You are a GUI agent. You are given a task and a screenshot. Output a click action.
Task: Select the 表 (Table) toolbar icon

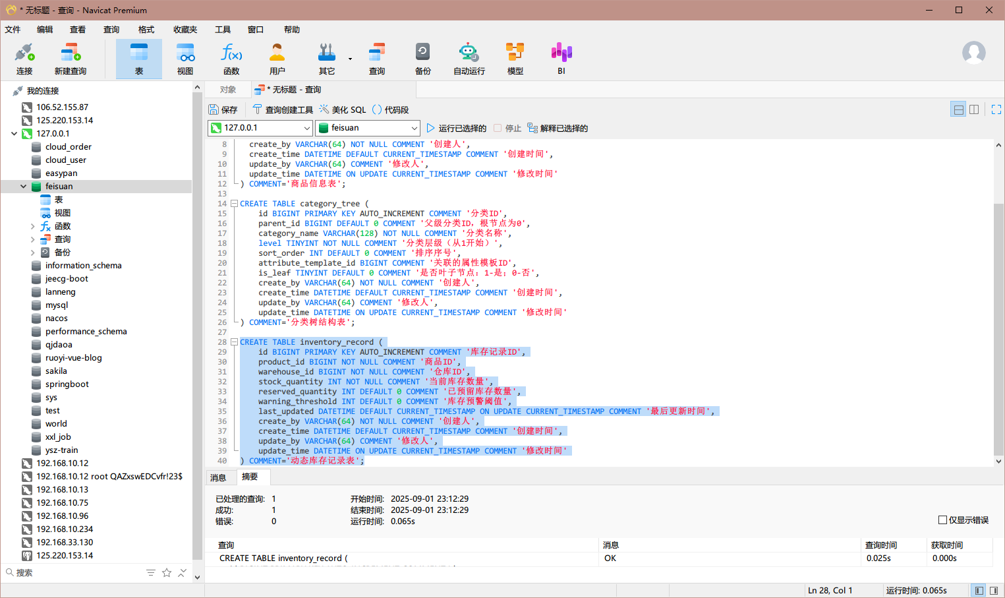pyautogui.click(x=139, y=59)
